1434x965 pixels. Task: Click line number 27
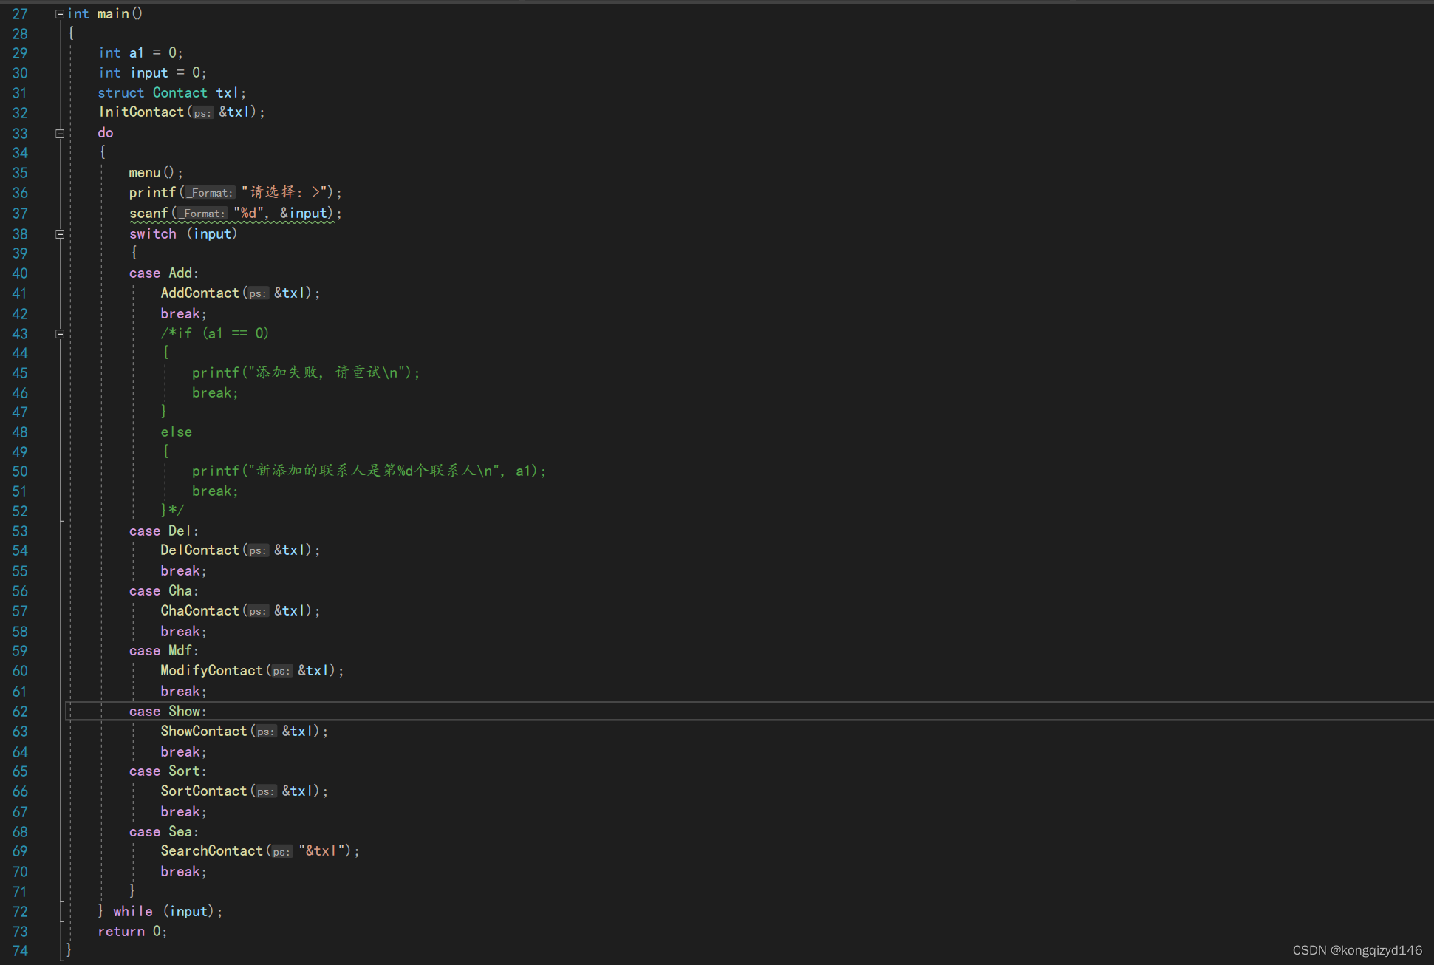point(20,14)
